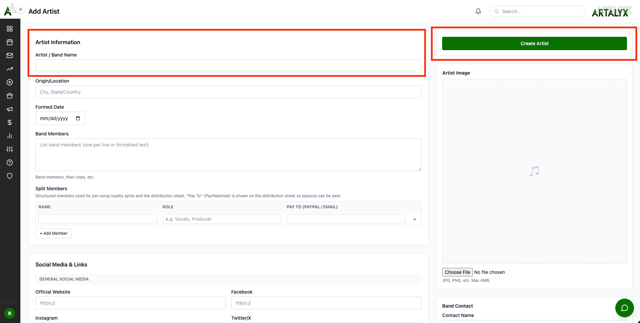
Task: Open the store box icon in sidebar
Action: click(x=10, y=96)
